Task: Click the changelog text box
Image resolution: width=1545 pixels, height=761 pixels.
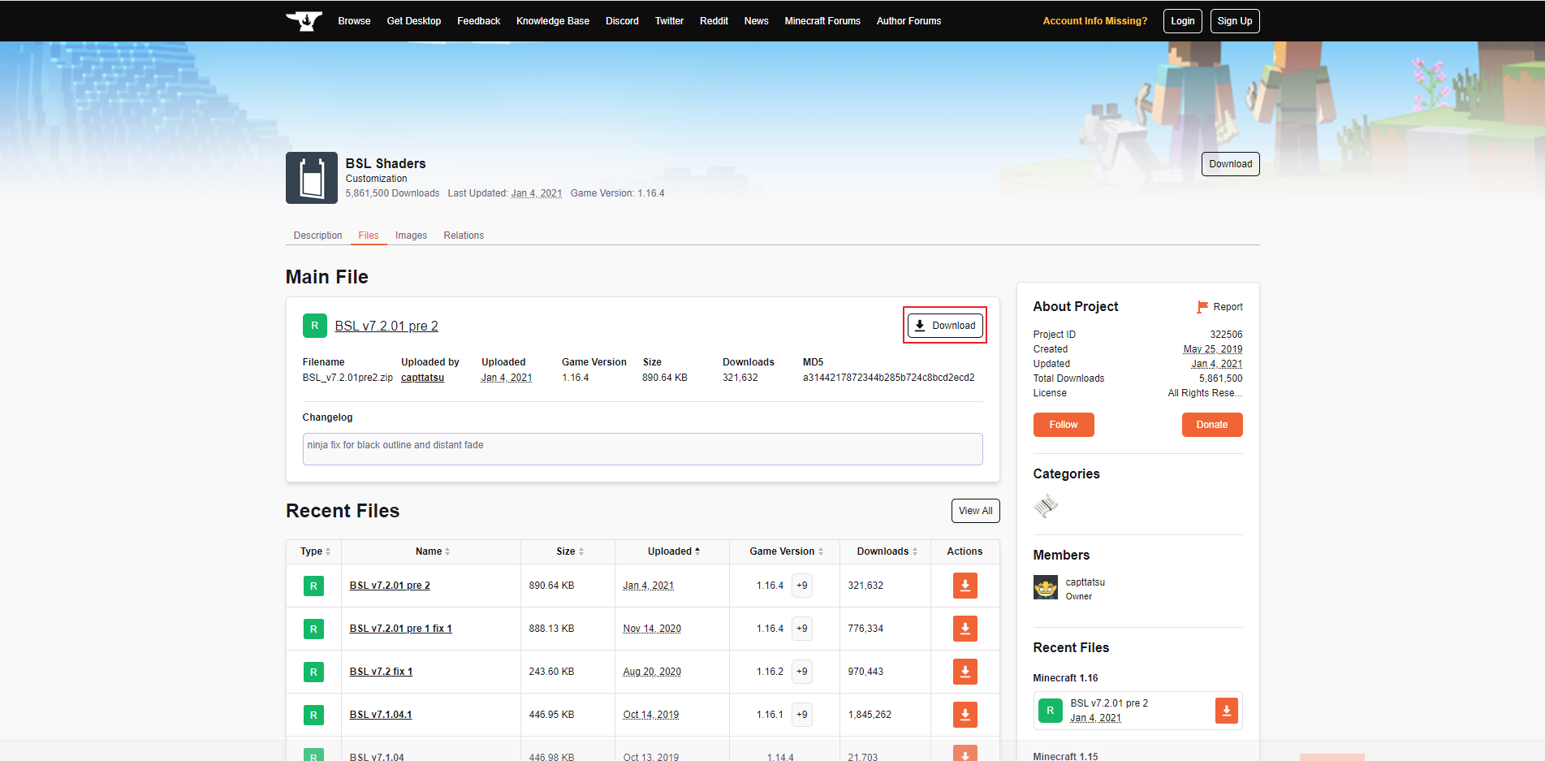Action: pos(642,449)
